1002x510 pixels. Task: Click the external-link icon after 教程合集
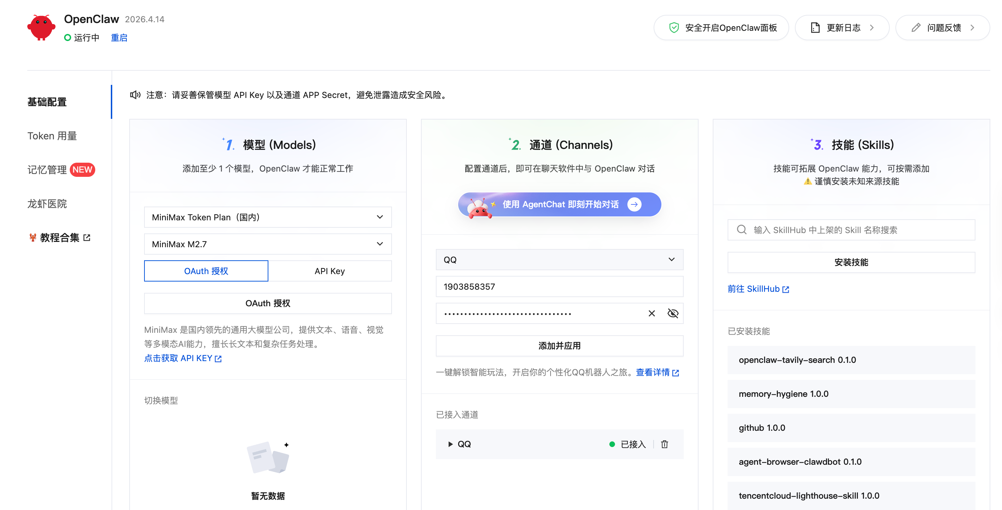[87, 238]
